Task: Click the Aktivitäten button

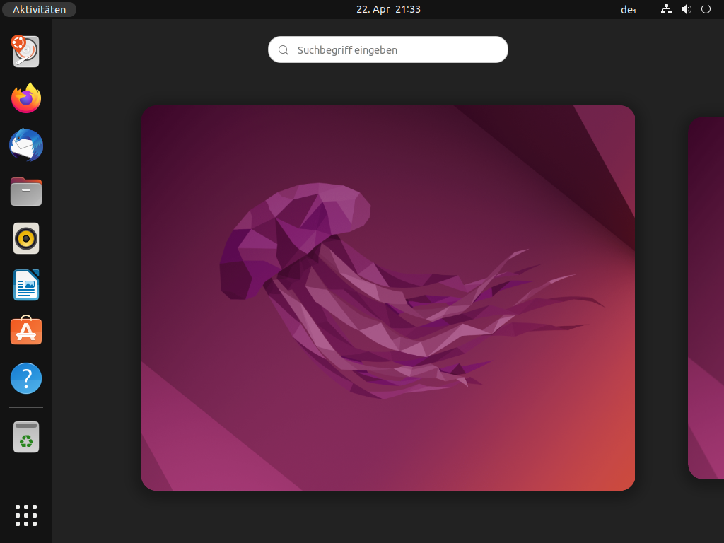Action: pyautogui.click(x=40, y=10)
